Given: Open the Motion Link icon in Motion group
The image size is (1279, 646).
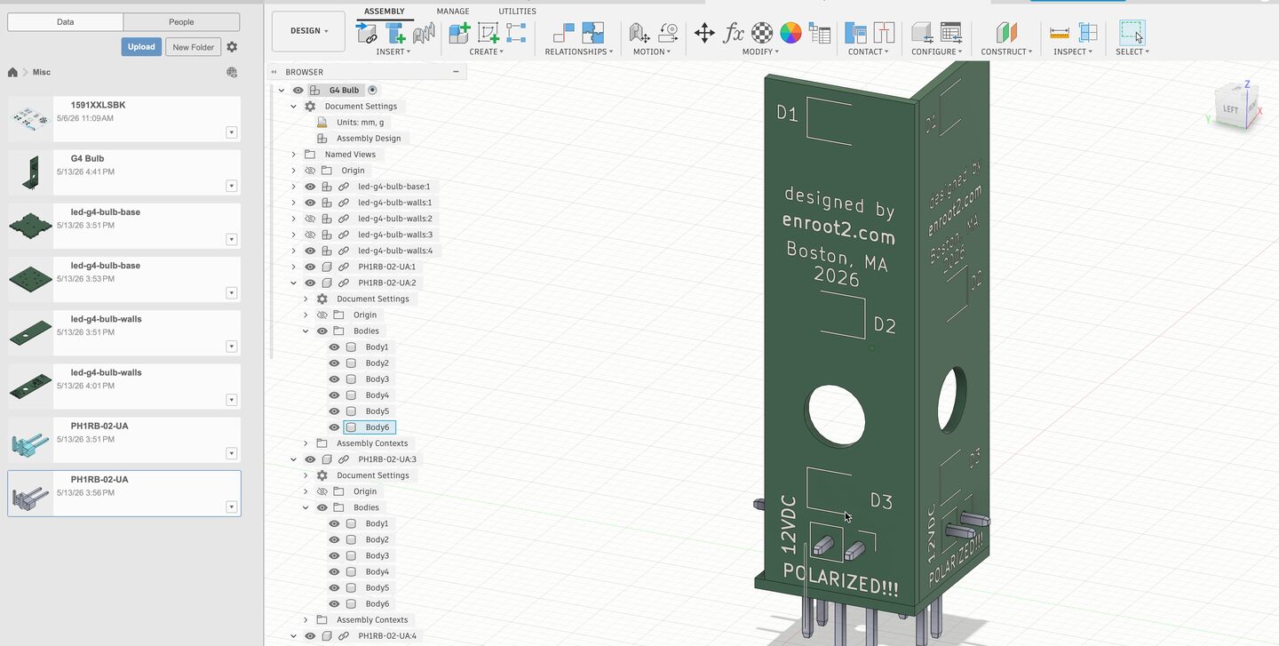Looking at the screenshot, I should tap(639, 33).
